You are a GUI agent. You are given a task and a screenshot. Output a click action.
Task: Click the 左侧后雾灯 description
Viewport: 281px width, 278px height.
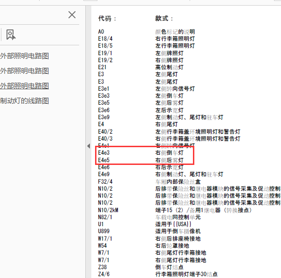[x=169, y=103]
